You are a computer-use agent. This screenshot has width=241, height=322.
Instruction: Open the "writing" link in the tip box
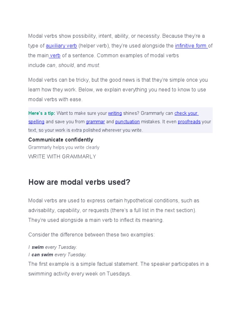[115, 113]
